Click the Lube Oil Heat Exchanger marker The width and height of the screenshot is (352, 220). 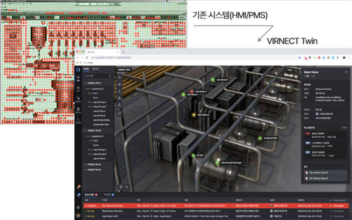coord(217,162)
